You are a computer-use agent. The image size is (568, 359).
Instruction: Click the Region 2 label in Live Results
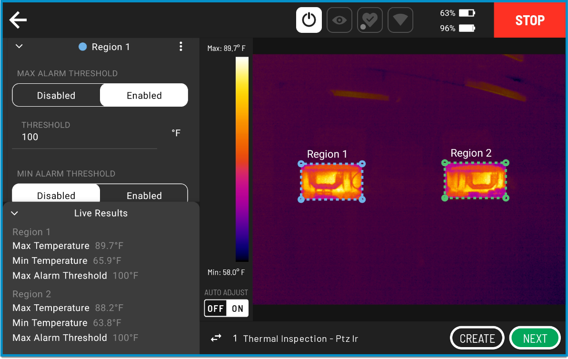pyautogui.click(x=31, y=294)
